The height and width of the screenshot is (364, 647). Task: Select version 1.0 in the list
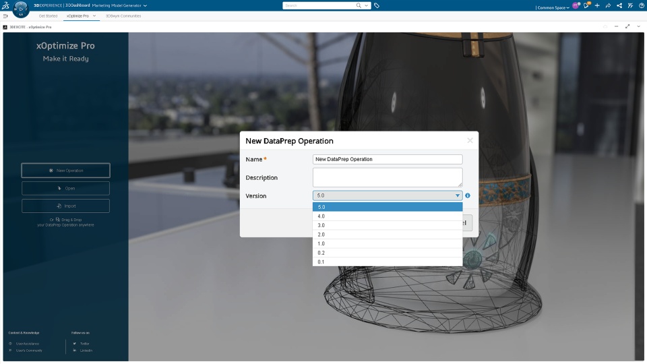(x=388, y=243)
